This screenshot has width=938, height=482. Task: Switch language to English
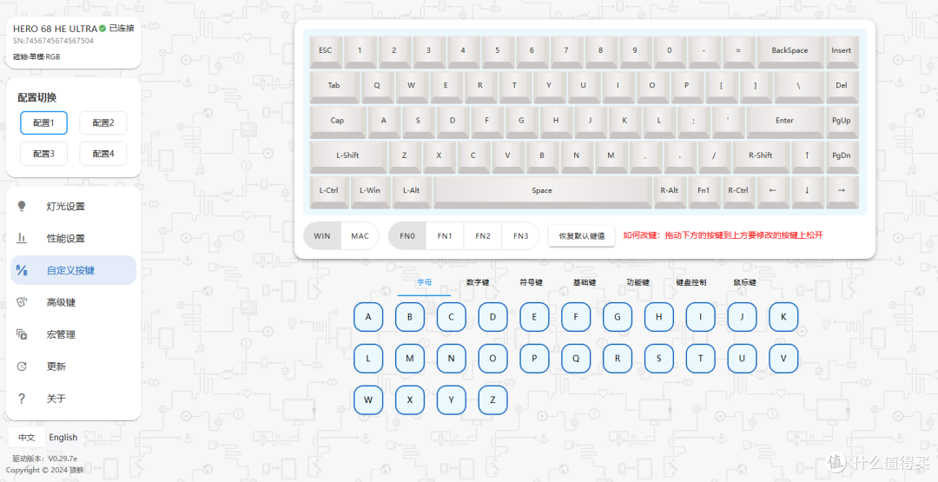[63, 437]
